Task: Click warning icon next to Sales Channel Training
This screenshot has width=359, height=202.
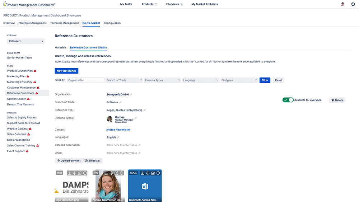Action: [x=38, y=146]
